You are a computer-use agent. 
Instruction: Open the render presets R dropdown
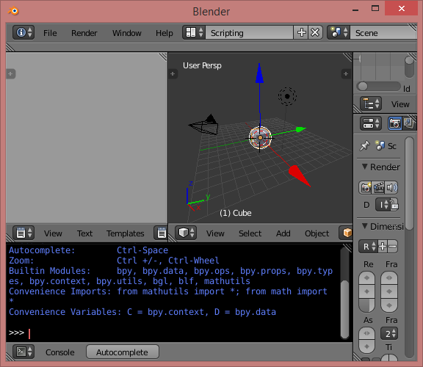[368, 247]
